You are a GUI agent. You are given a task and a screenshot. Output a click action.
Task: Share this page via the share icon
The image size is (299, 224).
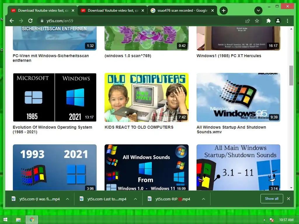pos(248,21)
